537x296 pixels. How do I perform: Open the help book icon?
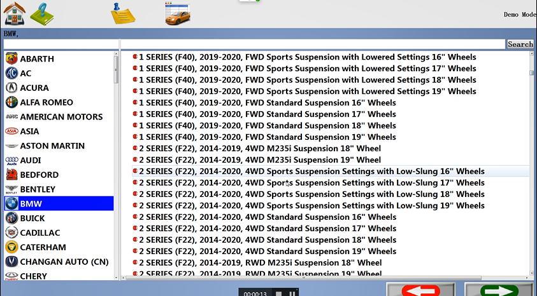[x=42, y=13]
